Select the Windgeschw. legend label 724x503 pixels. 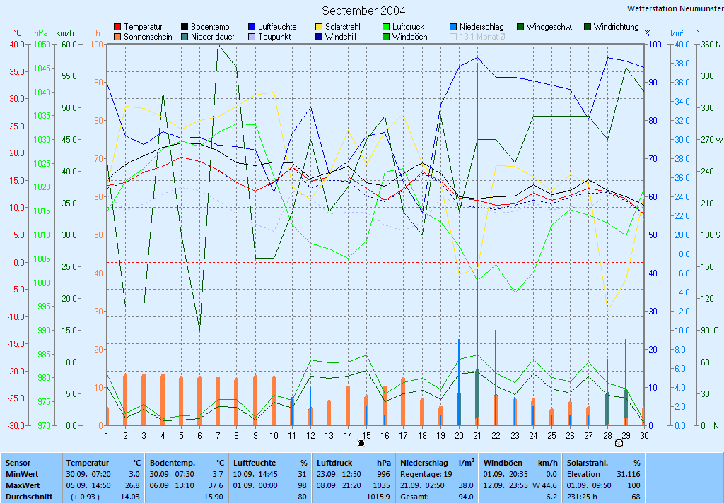click(549, 28)
